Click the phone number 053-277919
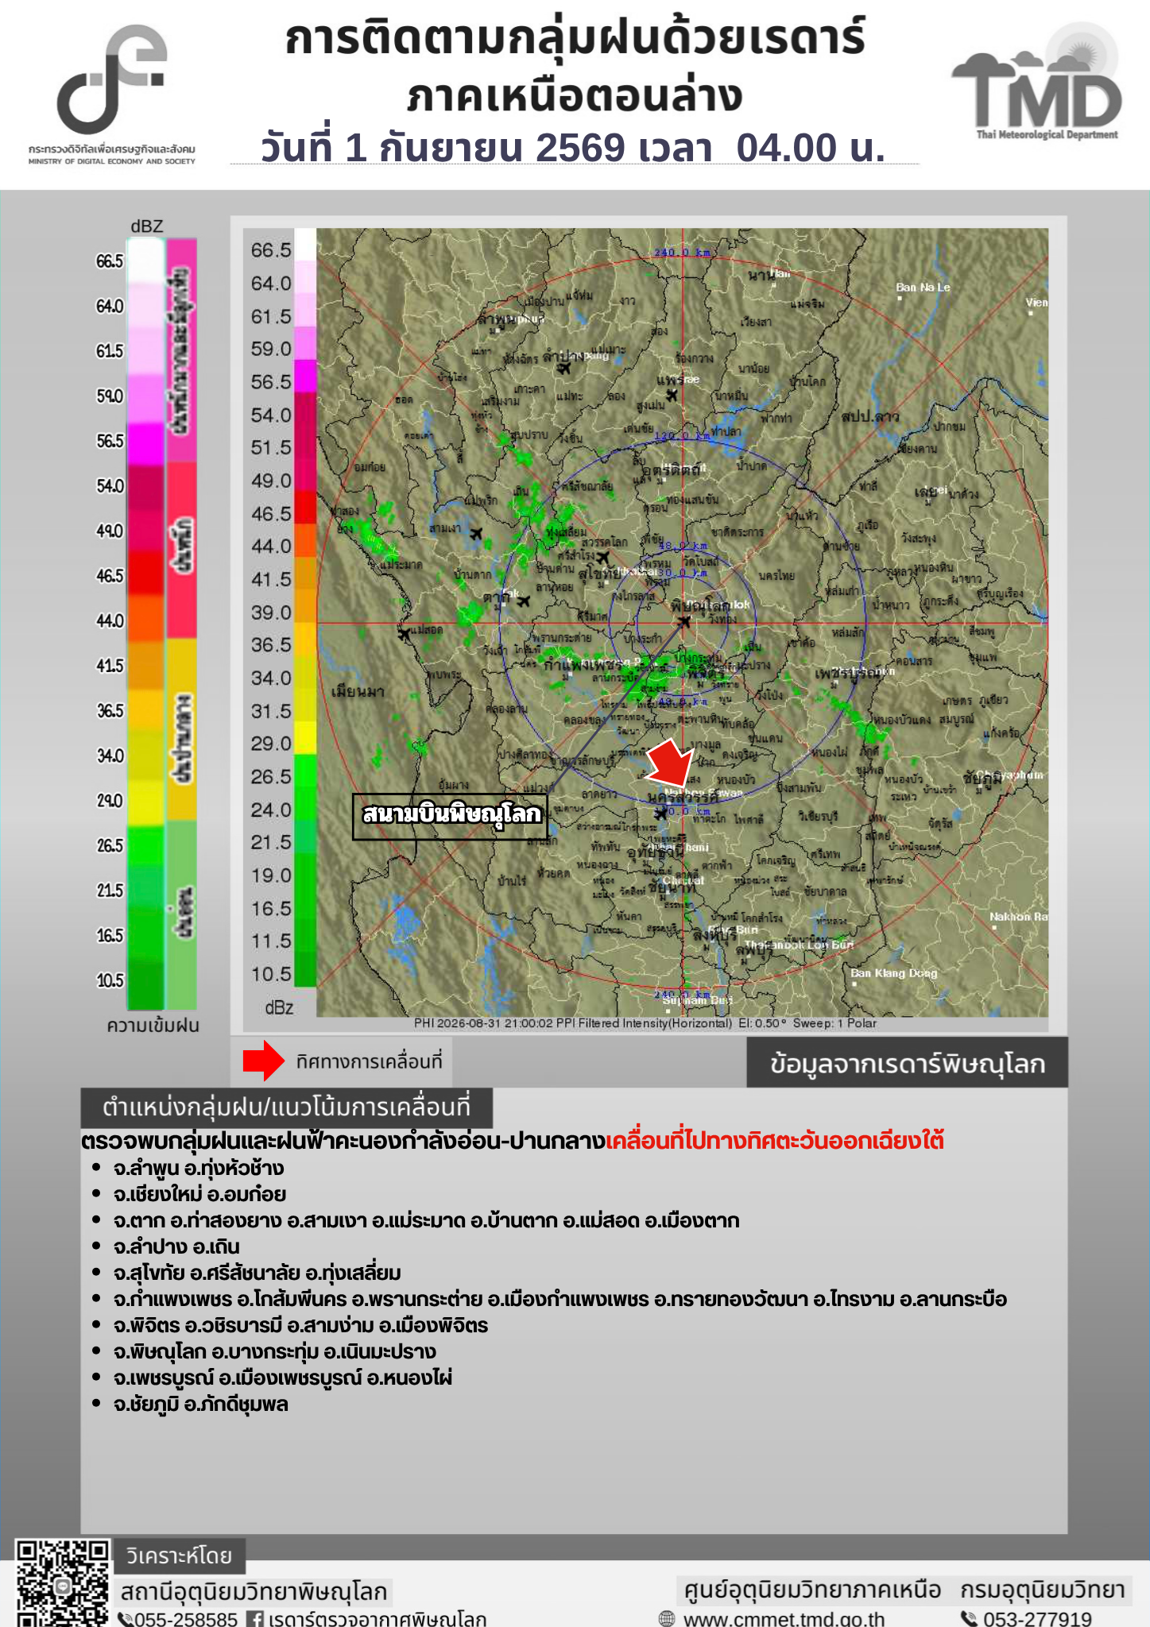This screenshot has height=1627, width=1150. (x=1037, y=1618)
